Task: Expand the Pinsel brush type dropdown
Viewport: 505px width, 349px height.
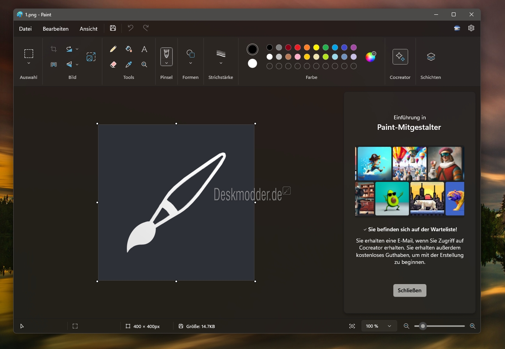Action: click(167, 63)
